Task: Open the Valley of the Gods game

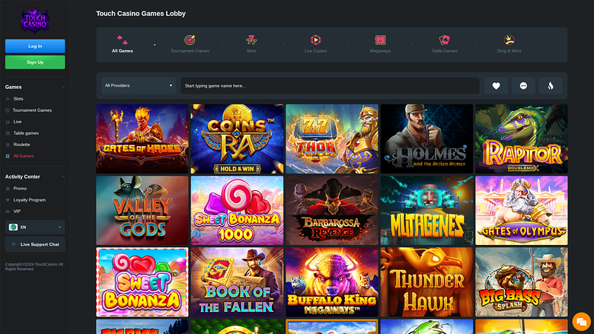Action: click(x=142, y=210)
